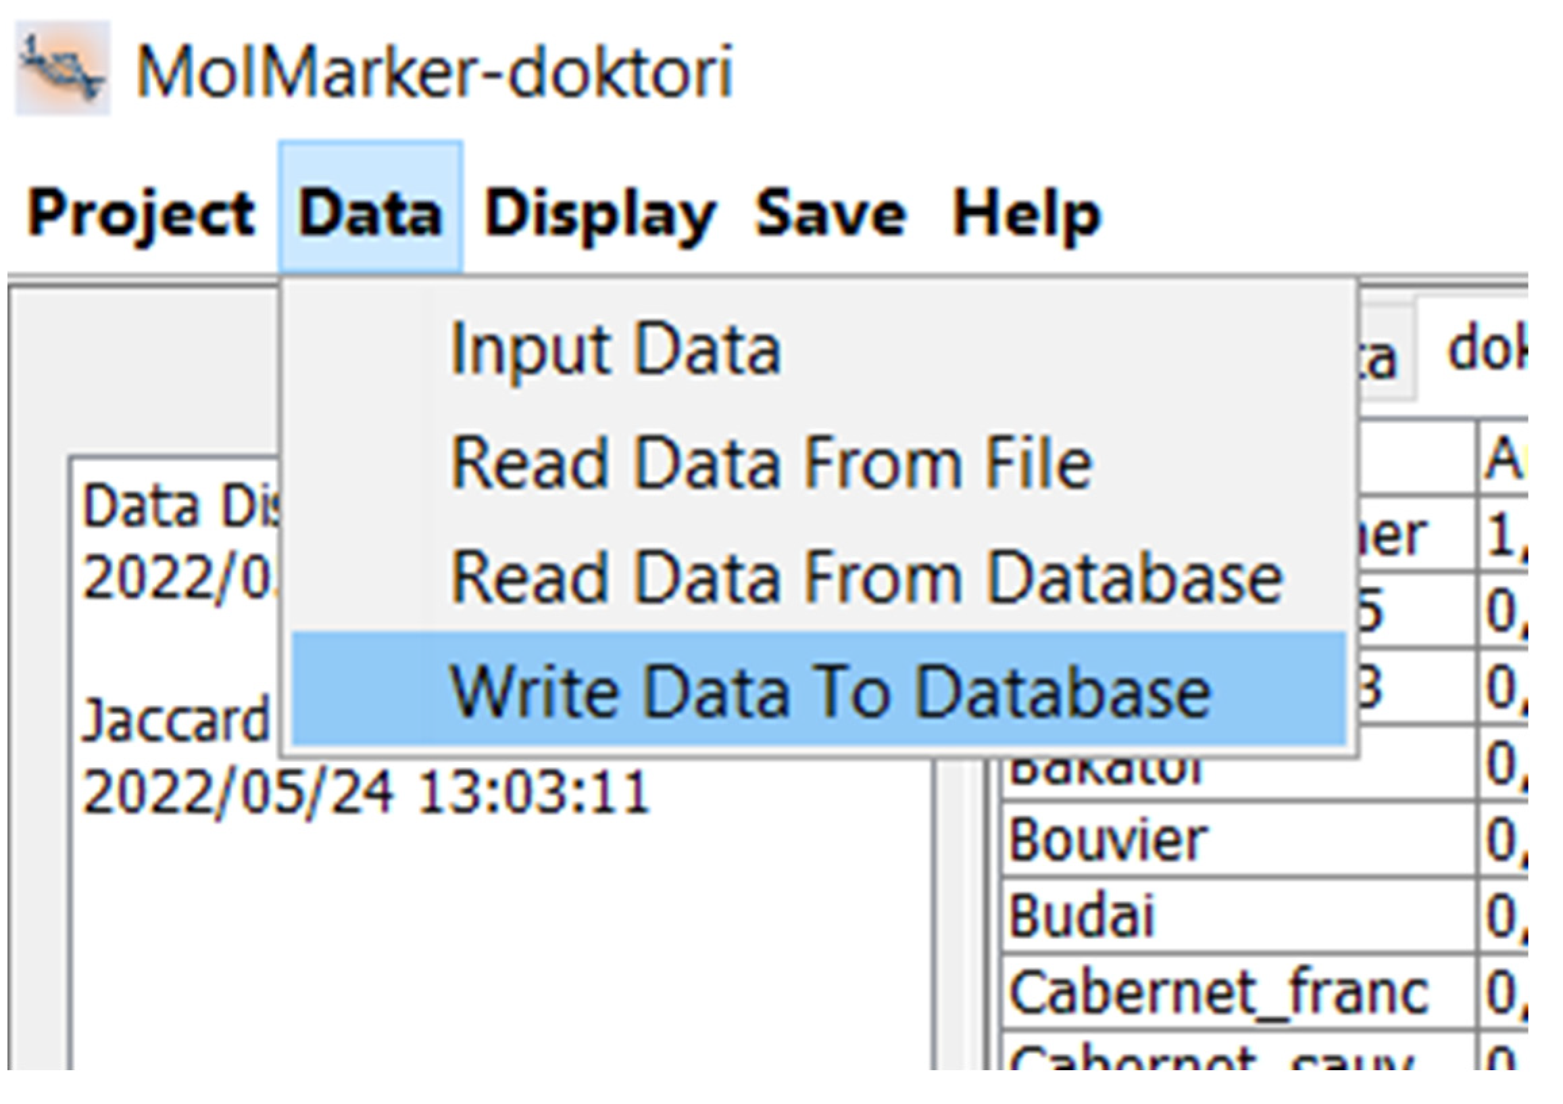Click the Jaccard entry in the log list
1563x1104 pixels.
[177, 720]
